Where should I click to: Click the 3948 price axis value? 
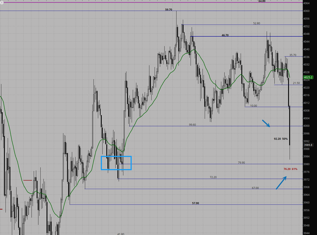pyautogui.click(x=307, y=225)
